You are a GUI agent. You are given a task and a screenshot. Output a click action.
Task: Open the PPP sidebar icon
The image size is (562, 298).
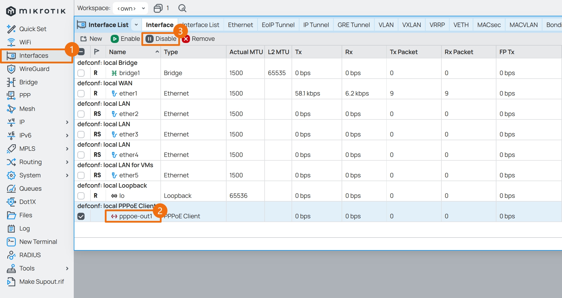11,95
